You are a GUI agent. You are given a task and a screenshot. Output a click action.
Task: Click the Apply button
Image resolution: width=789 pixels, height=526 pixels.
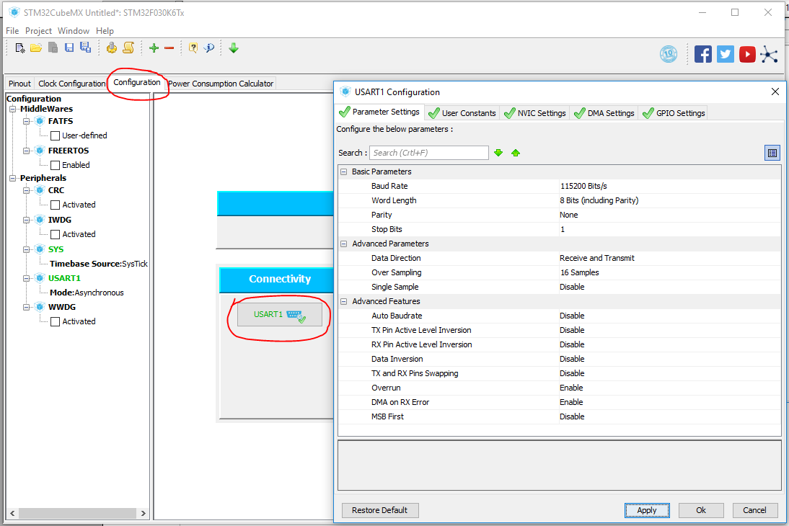647,510
